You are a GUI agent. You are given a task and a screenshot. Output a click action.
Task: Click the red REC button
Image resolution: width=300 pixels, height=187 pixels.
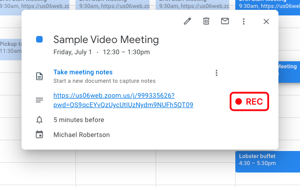tap(249, 101)
